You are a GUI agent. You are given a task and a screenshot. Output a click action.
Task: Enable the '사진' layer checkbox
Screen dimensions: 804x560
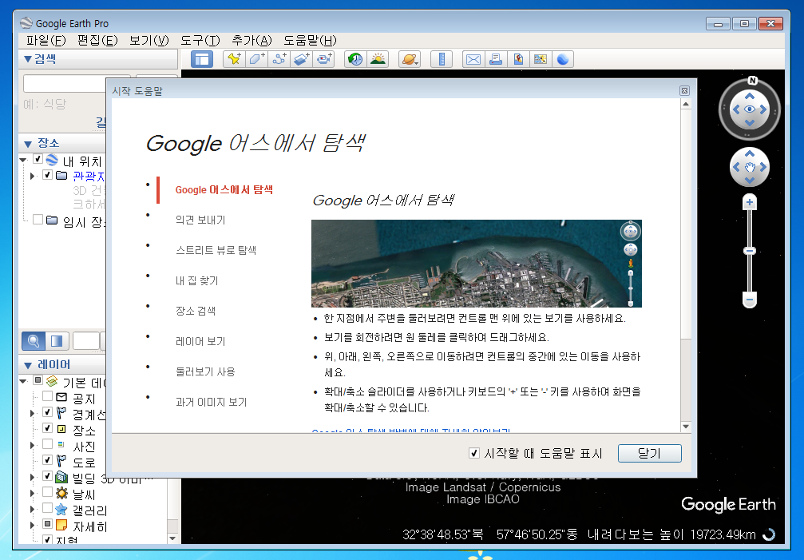pos(48,444)
